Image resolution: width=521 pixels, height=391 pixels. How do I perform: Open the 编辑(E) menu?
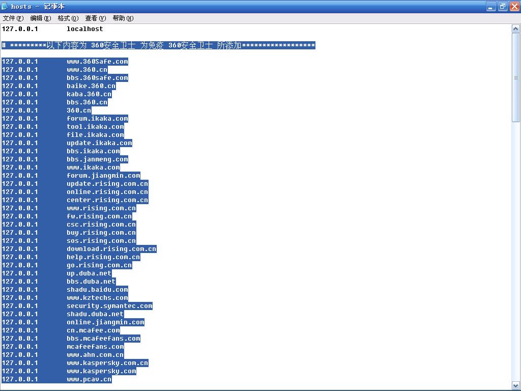tap(41, 18)
